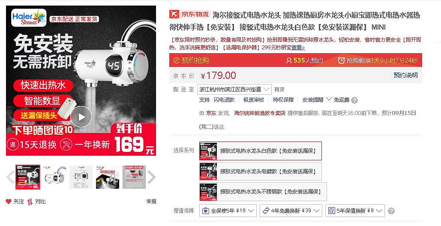Click the compare (对比) icon
The width and height of the screenshot is (441, 226).
point(30,202)
